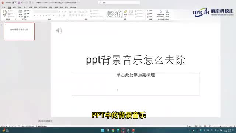236x133 pixels.
Task: Click the Undo icon in the title bar
Action: (22, 3)
